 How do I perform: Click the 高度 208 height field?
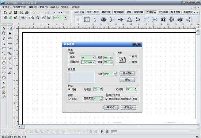tap(106, 62)
